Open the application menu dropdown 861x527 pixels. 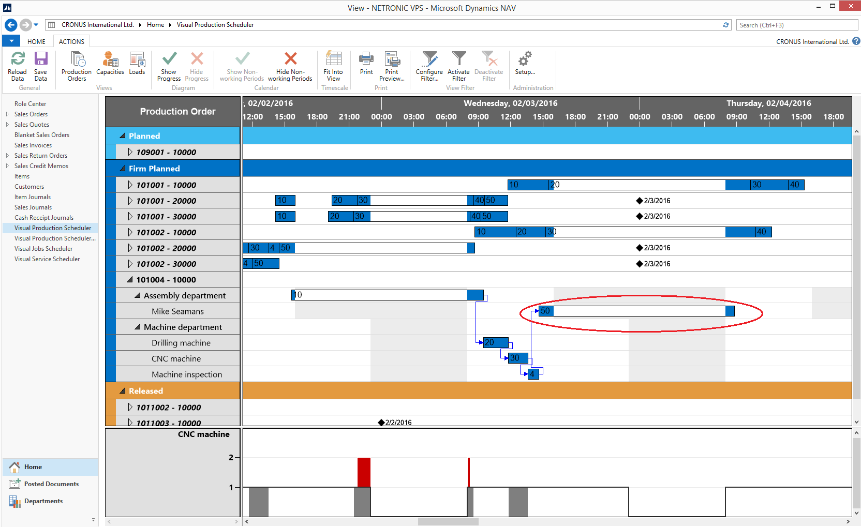point(11,41)
